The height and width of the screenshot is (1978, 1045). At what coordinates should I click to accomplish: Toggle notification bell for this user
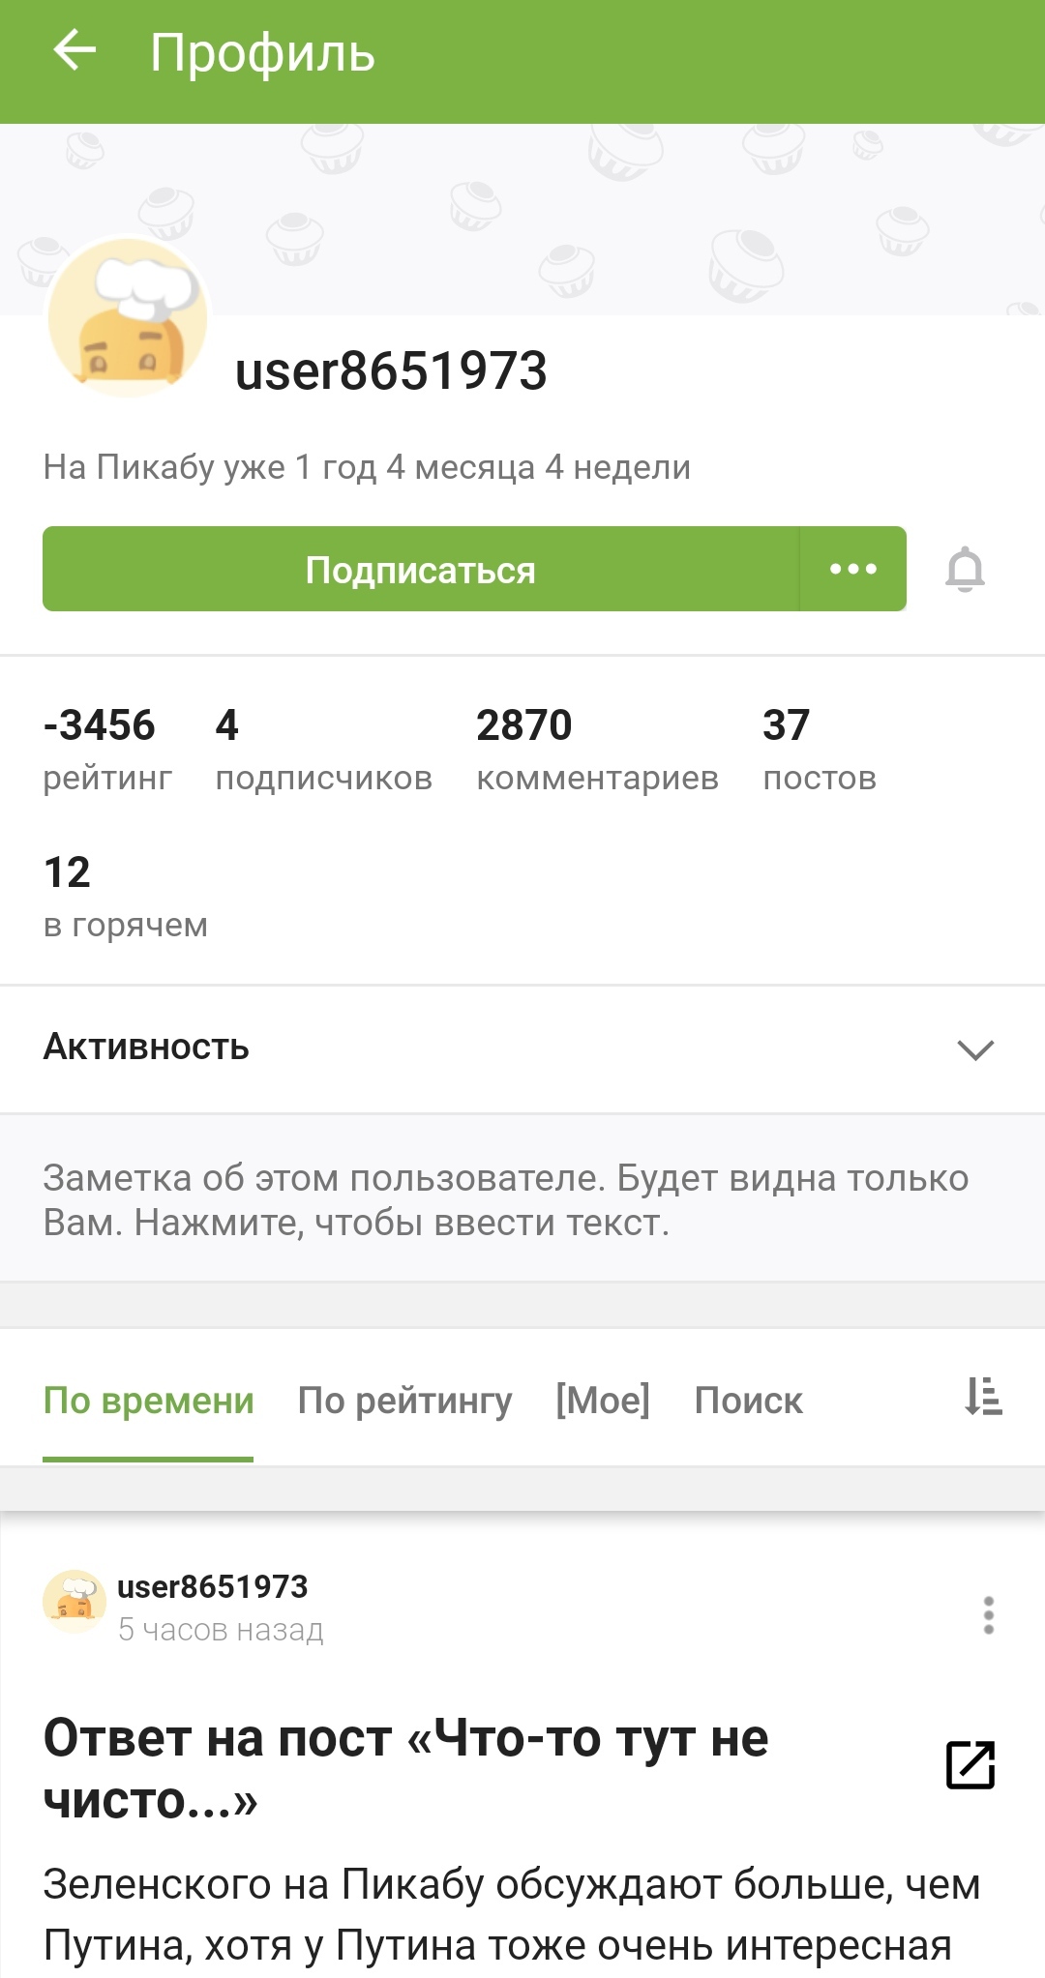point(965,569)
